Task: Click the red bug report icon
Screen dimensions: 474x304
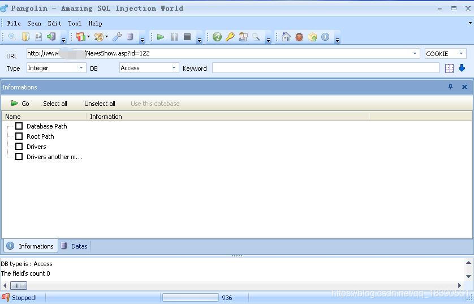Action: pos(299,37)
